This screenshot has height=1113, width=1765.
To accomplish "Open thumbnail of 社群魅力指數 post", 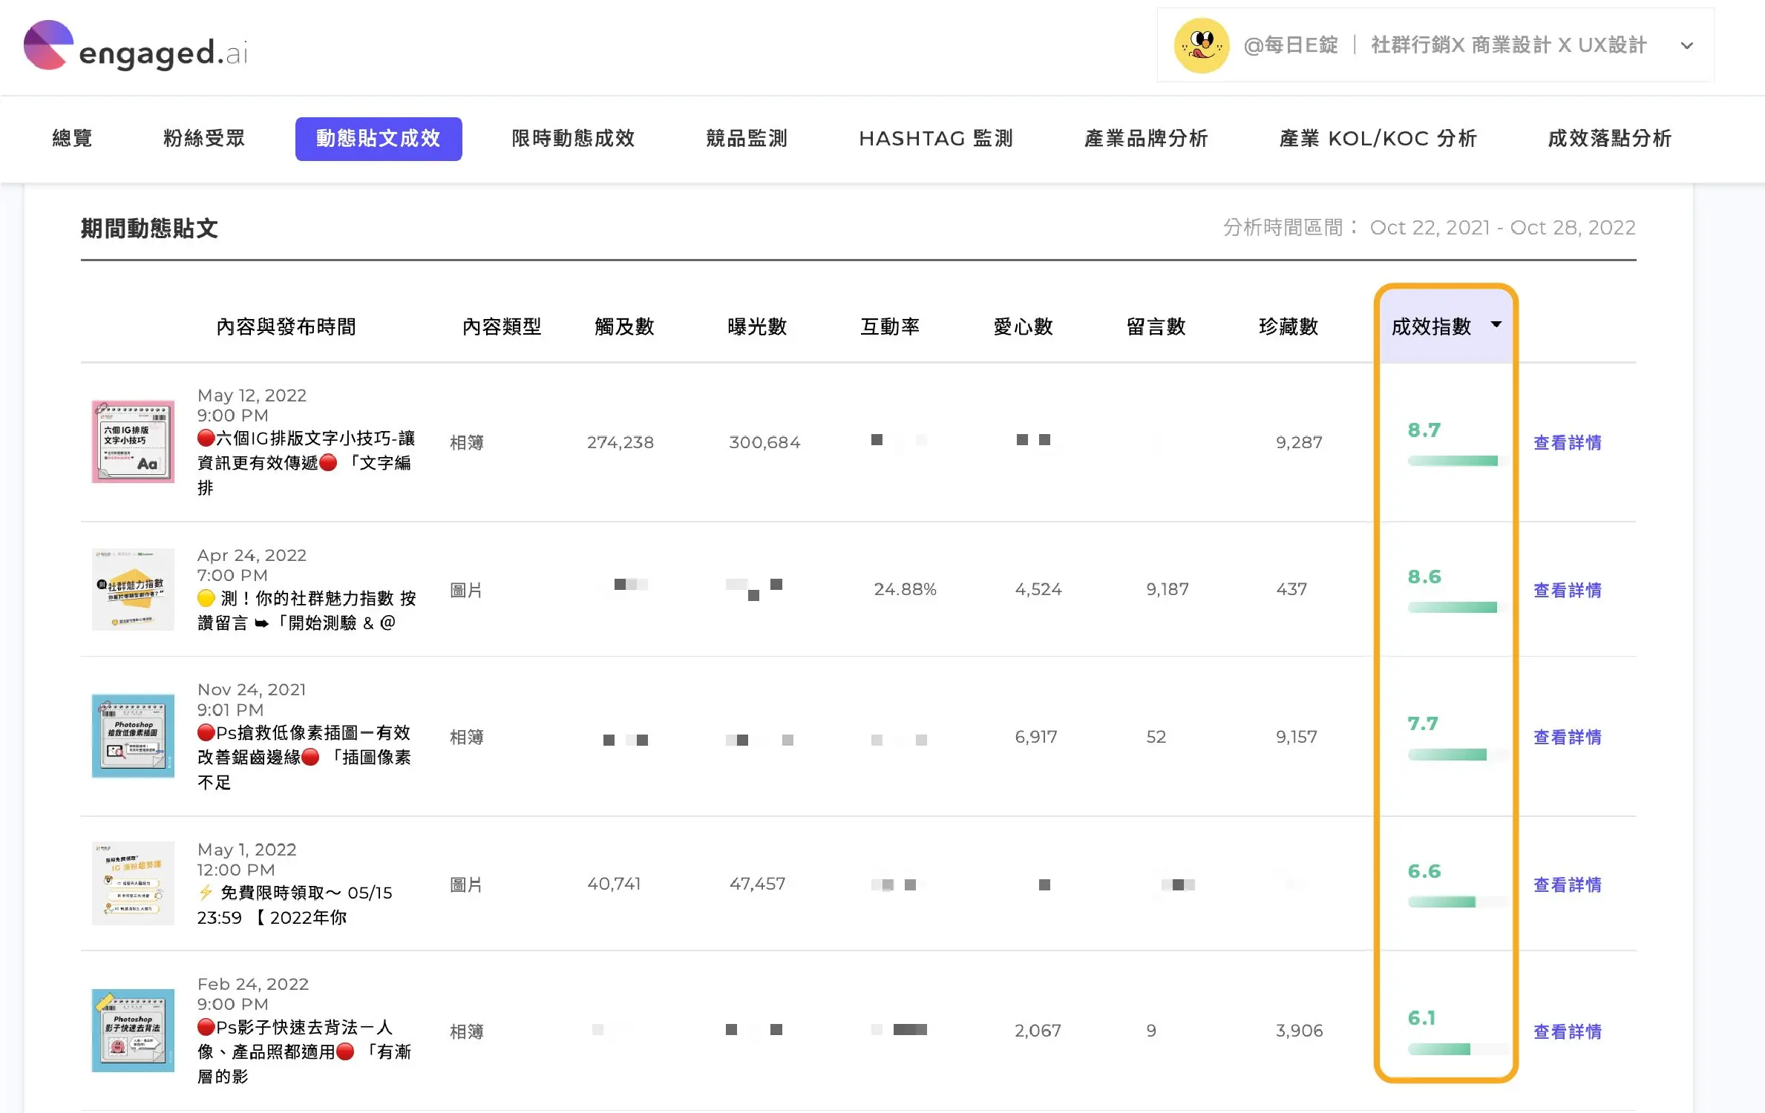I will click(x=133, y=589).
